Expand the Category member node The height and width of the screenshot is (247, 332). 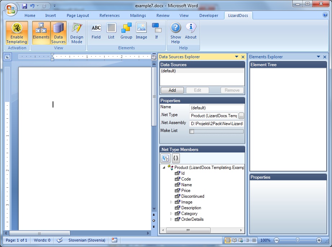click(x=171, y=214)
